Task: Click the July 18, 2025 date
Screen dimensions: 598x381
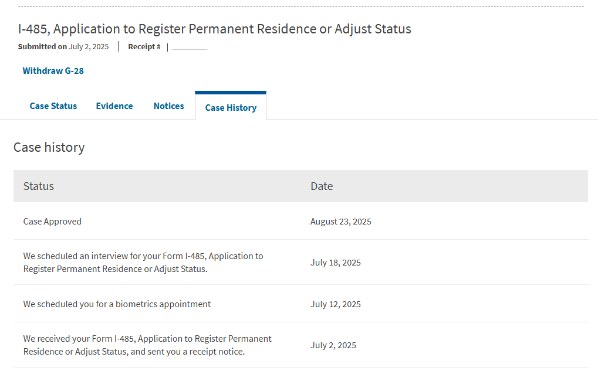Action: (336, 263)
